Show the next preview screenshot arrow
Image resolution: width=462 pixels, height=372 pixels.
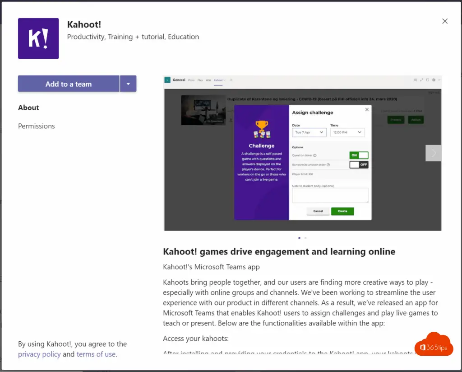(434, 153)
